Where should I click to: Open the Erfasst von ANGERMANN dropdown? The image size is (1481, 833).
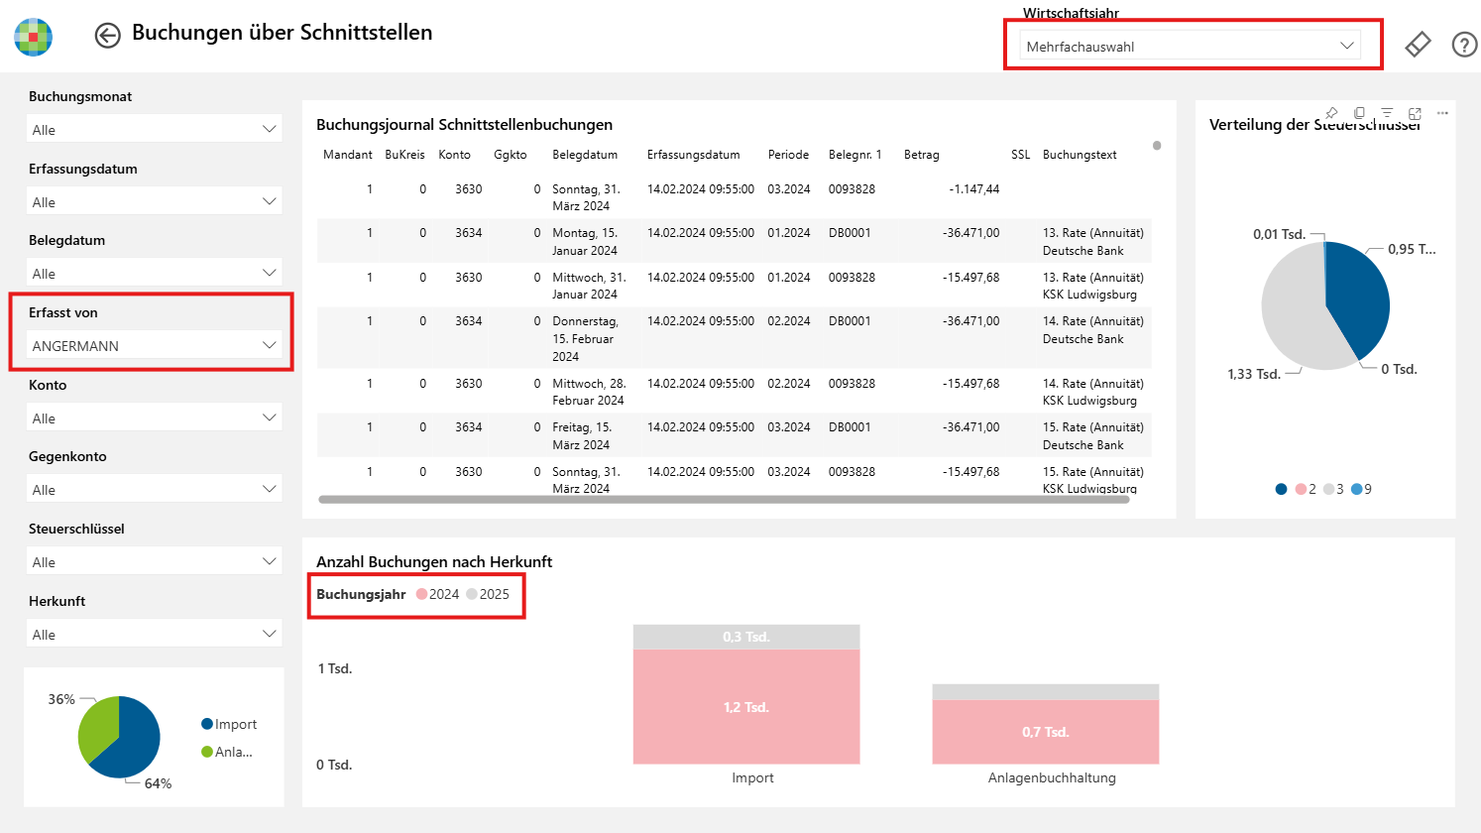pyautogui.click(x=154, y=345)
